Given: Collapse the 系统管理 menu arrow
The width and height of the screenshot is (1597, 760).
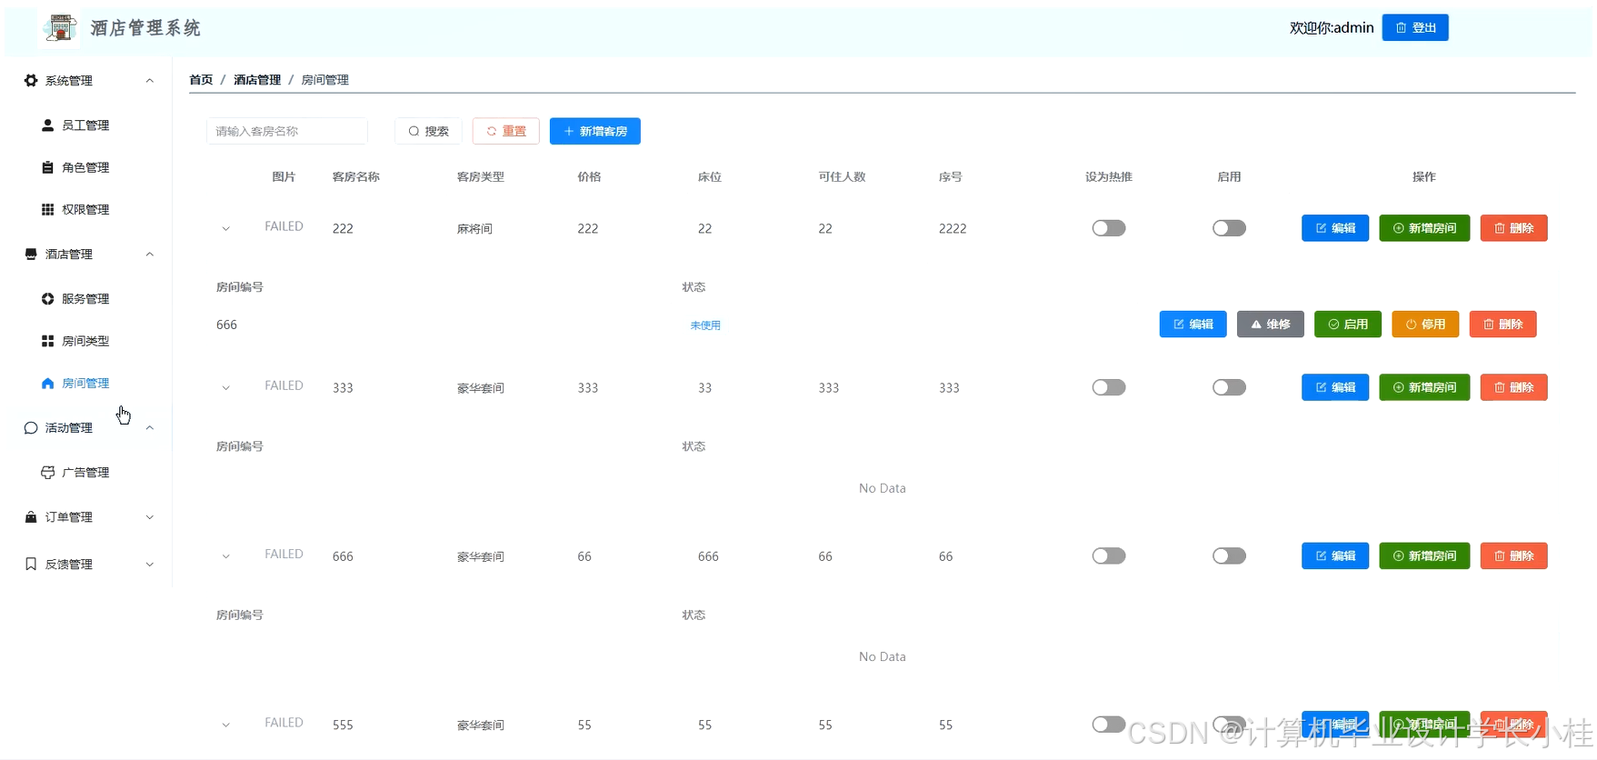Looking at the screenshot, I should [150, 81].
